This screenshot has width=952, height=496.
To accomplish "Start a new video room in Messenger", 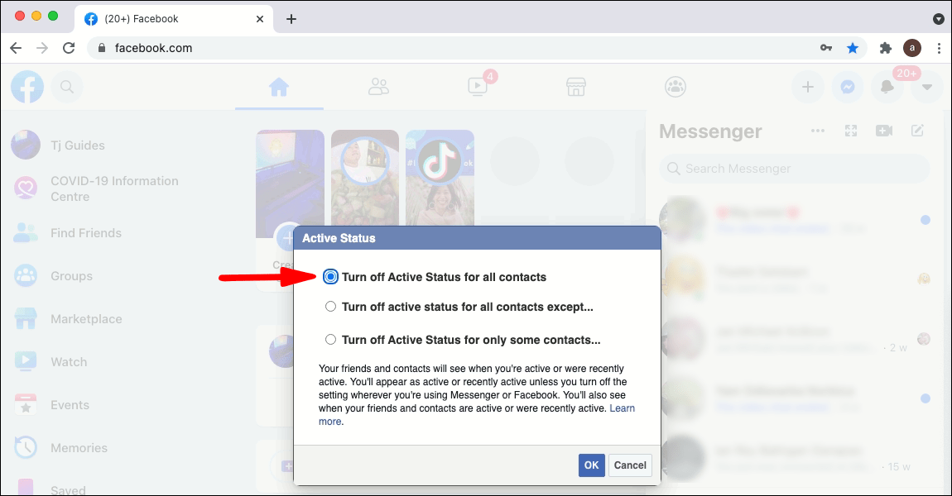I will click(884, 131).
